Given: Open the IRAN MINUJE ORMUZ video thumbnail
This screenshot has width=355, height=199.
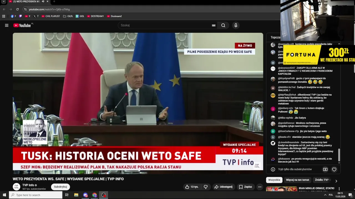Looking at the screenshot, I should pyautogui.click(x=282, y=189).
